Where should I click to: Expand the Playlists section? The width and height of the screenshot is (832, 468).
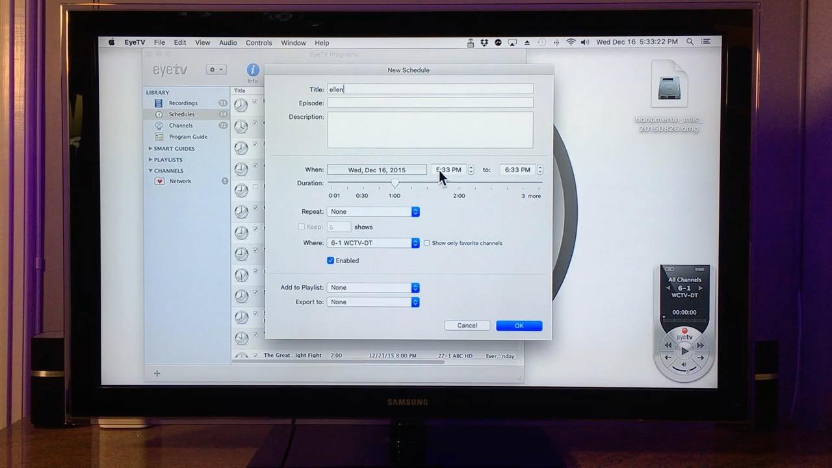[150, 160]
